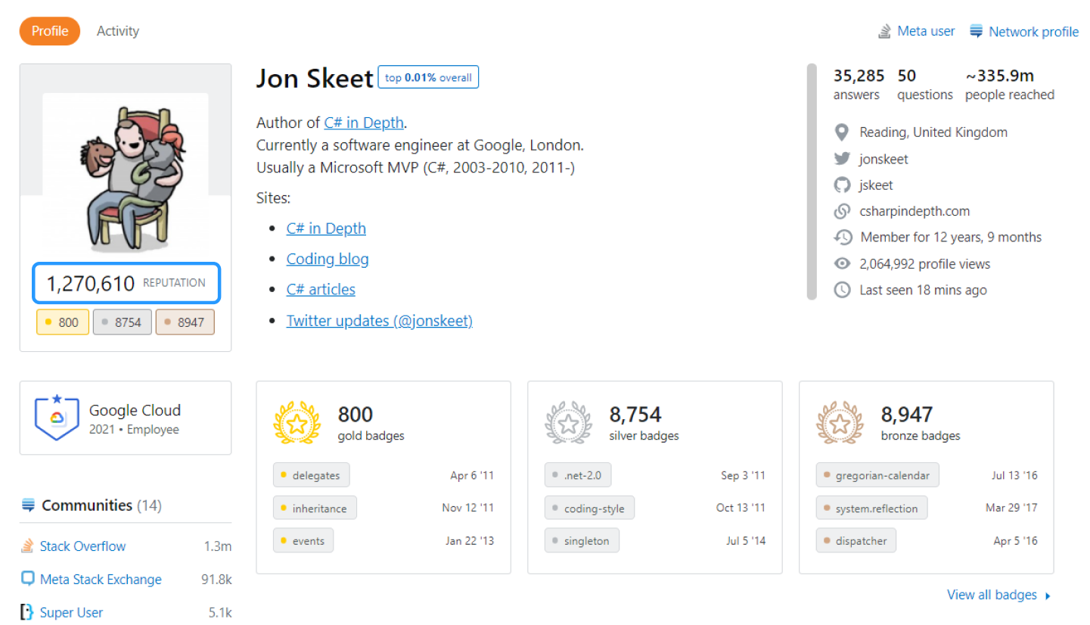Click the website link icon near csharpindepth.com
This screenshot has height=625, width=1090.
pos(842,212)
